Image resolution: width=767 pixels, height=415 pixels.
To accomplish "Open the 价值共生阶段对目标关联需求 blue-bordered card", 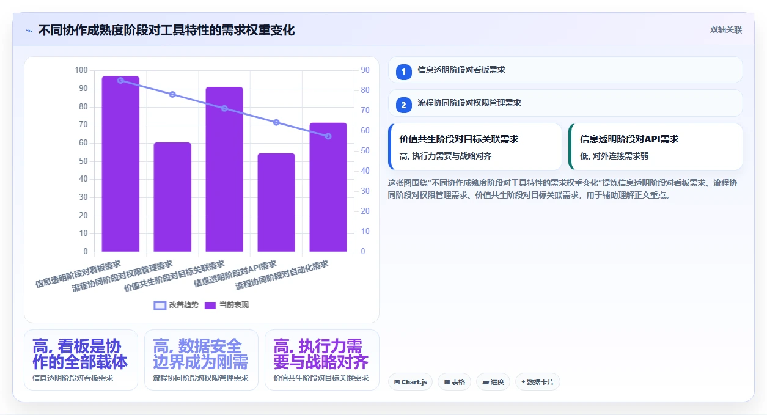I will pyautogui.click(x=475, y=147).
